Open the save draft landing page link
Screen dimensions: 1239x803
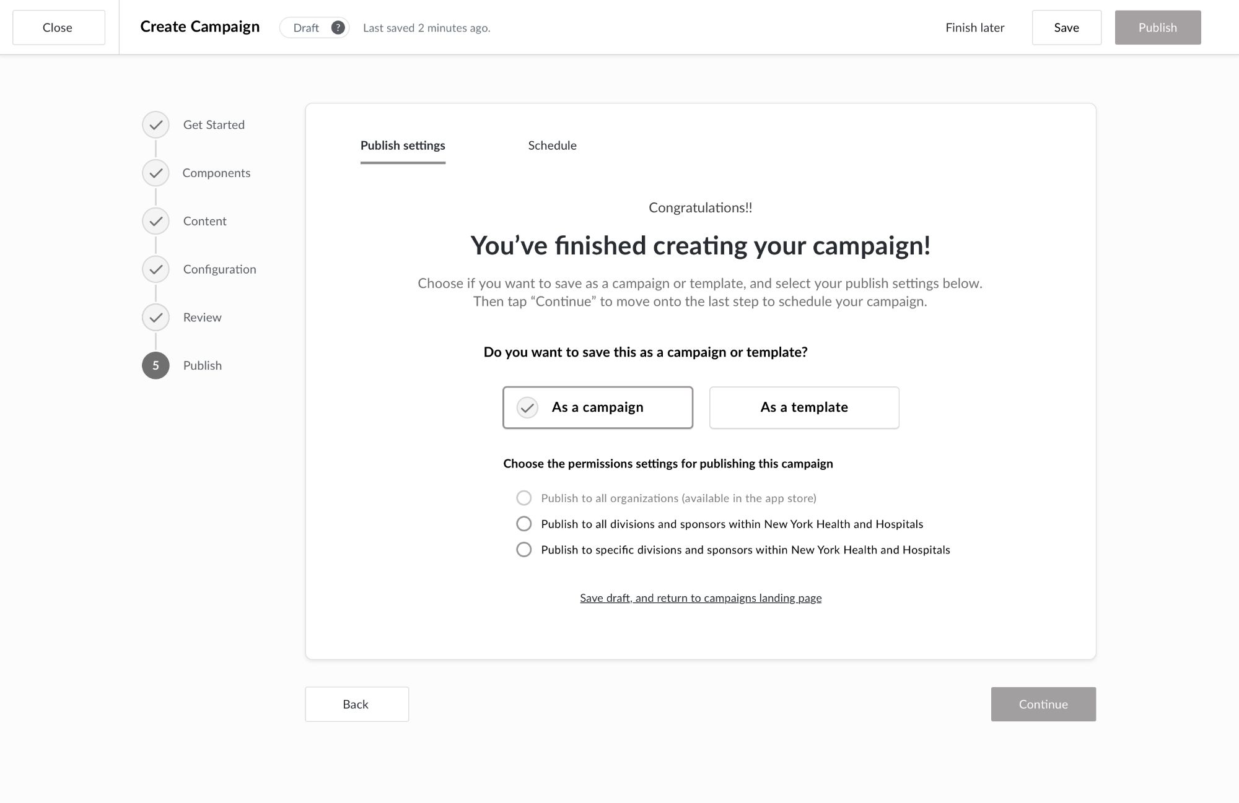click(700, 597)
